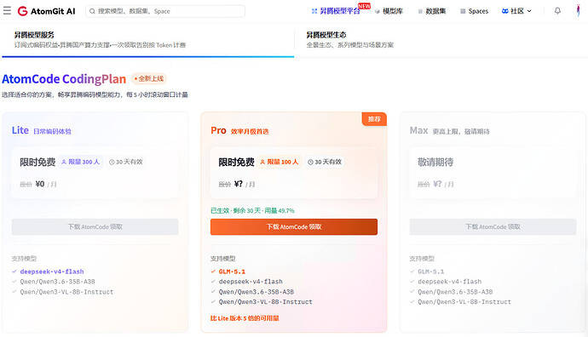This screenshot has width=588, height=337.
Task: Click the search magnifier icon
Action: click(92, 11)
